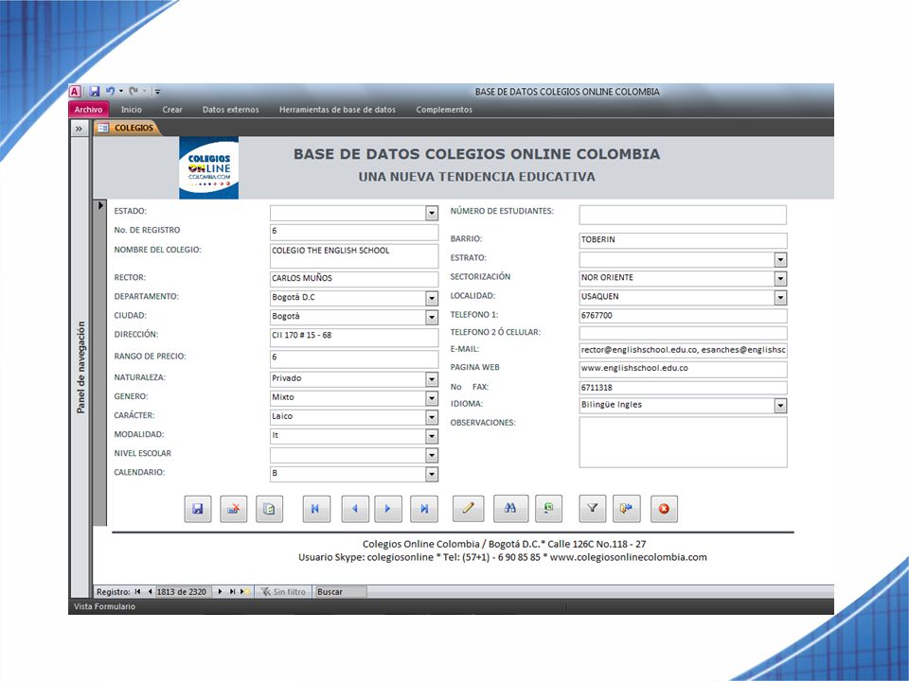Click the BARRIO field showing TOBERIN

tap(683, 240)
